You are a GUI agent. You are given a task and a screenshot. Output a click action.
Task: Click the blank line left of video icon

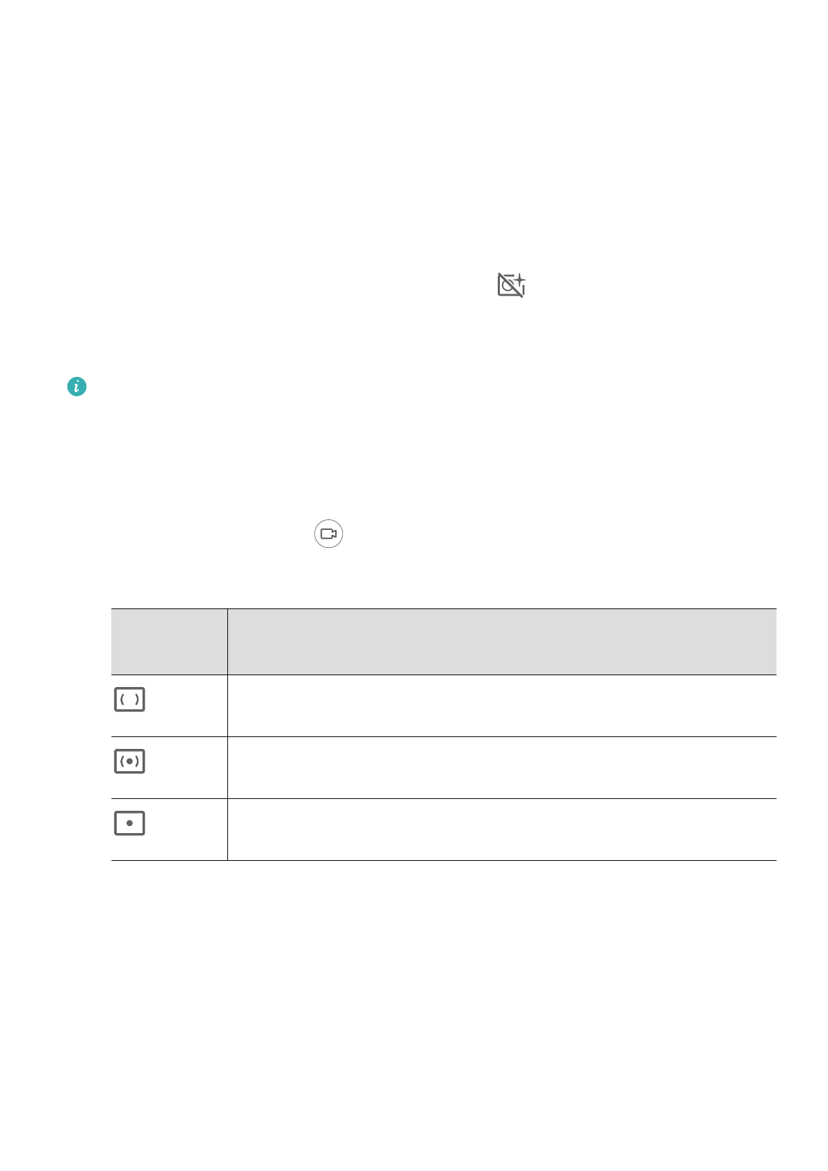point(195,534)
